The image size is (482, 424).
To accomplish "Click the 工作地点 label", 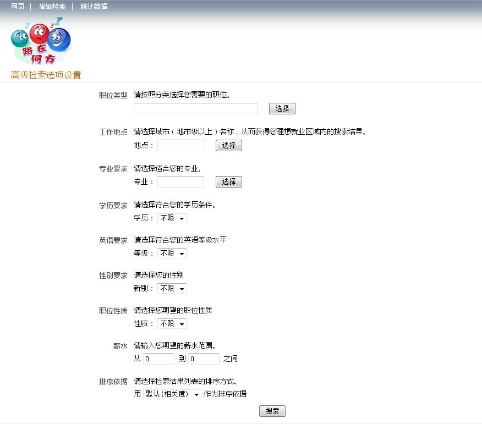I will pos(113,132).
